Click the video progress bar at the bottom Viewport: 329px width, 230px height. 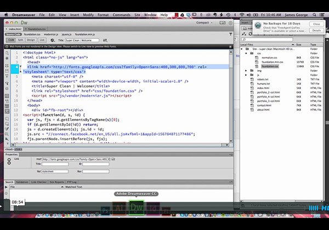tap(159, 208)
